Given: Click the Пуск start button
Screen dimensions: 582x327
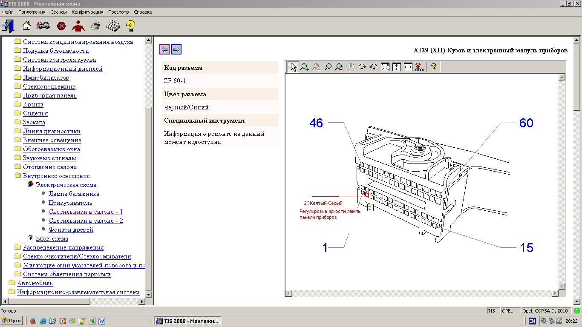Looking at the screenshot, I should pos(12,321).
